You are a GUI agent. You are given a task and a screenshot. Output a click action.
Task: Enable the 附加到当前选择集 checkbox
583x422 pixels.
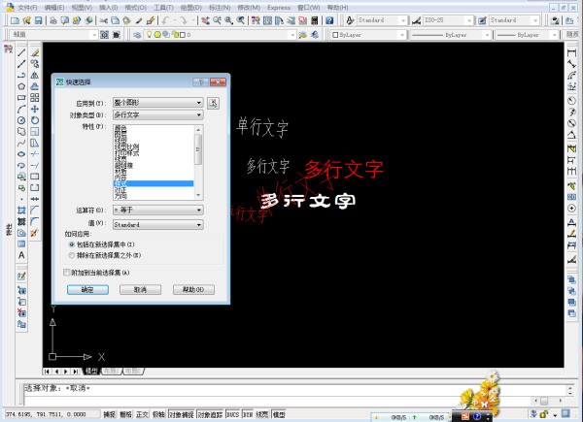67,273
